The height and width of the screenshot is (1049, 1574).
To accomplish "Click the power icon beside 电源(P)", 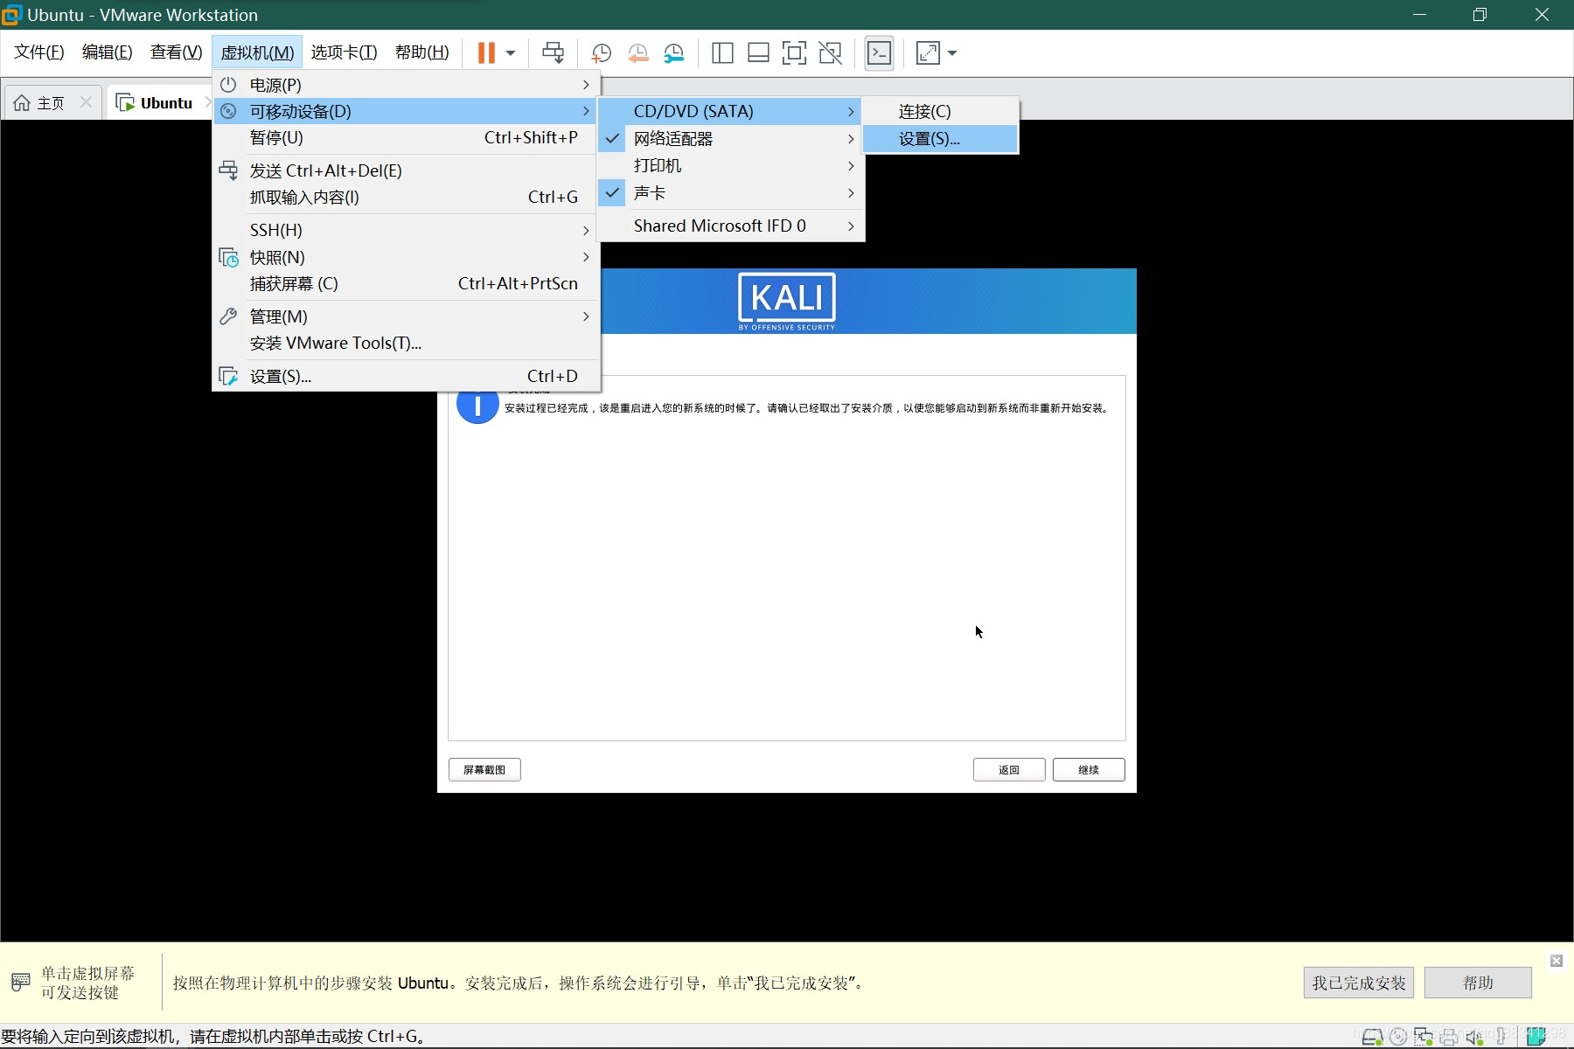I will coord(228,85).
